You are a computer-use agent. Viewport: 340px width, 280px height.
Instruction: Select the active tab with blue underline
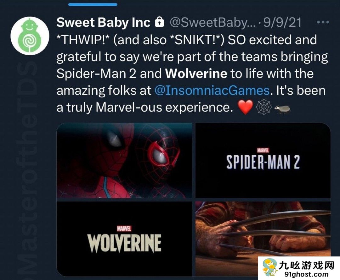click(93, 4)
